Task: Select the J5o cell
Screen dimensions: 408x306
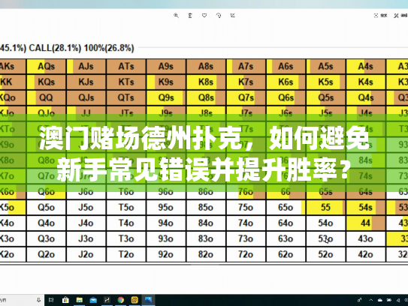Action: (86, 208)
